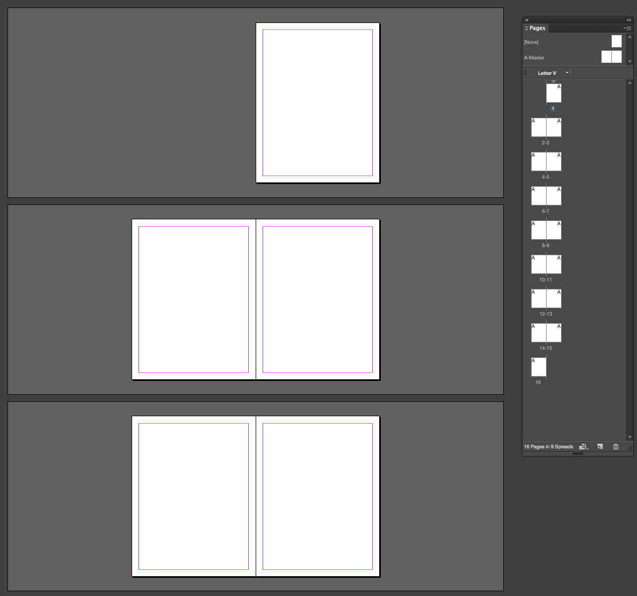Click the [None] master label

[531, 42]
